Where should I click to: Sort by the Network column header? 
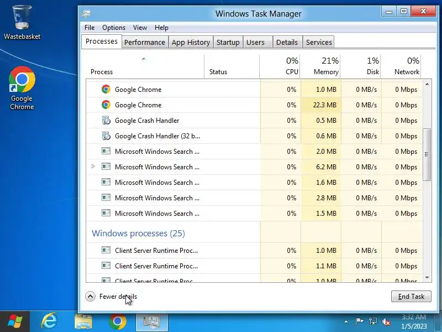[x=401, y=66]
